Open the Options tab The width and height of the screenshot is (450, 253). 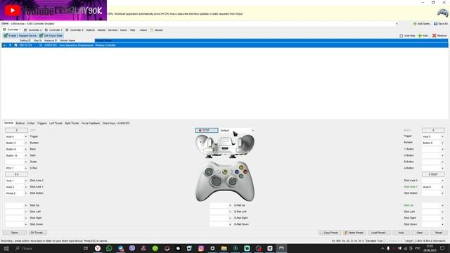tap(90, 30)
